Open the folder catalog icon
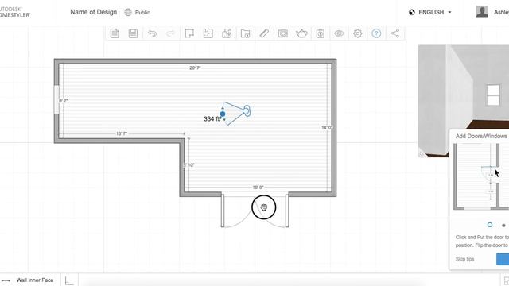 (x=246, y=33)
